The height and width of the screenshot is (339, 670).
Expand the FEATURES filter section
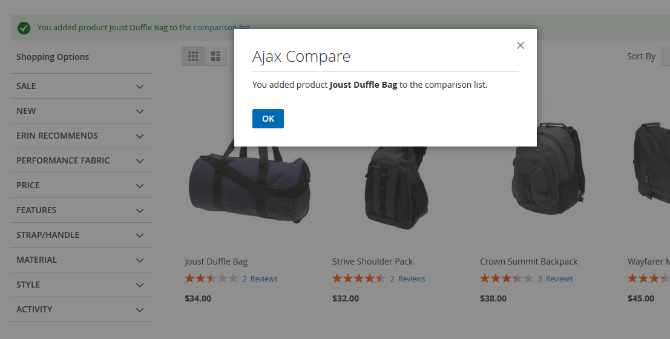pos(140,211)
